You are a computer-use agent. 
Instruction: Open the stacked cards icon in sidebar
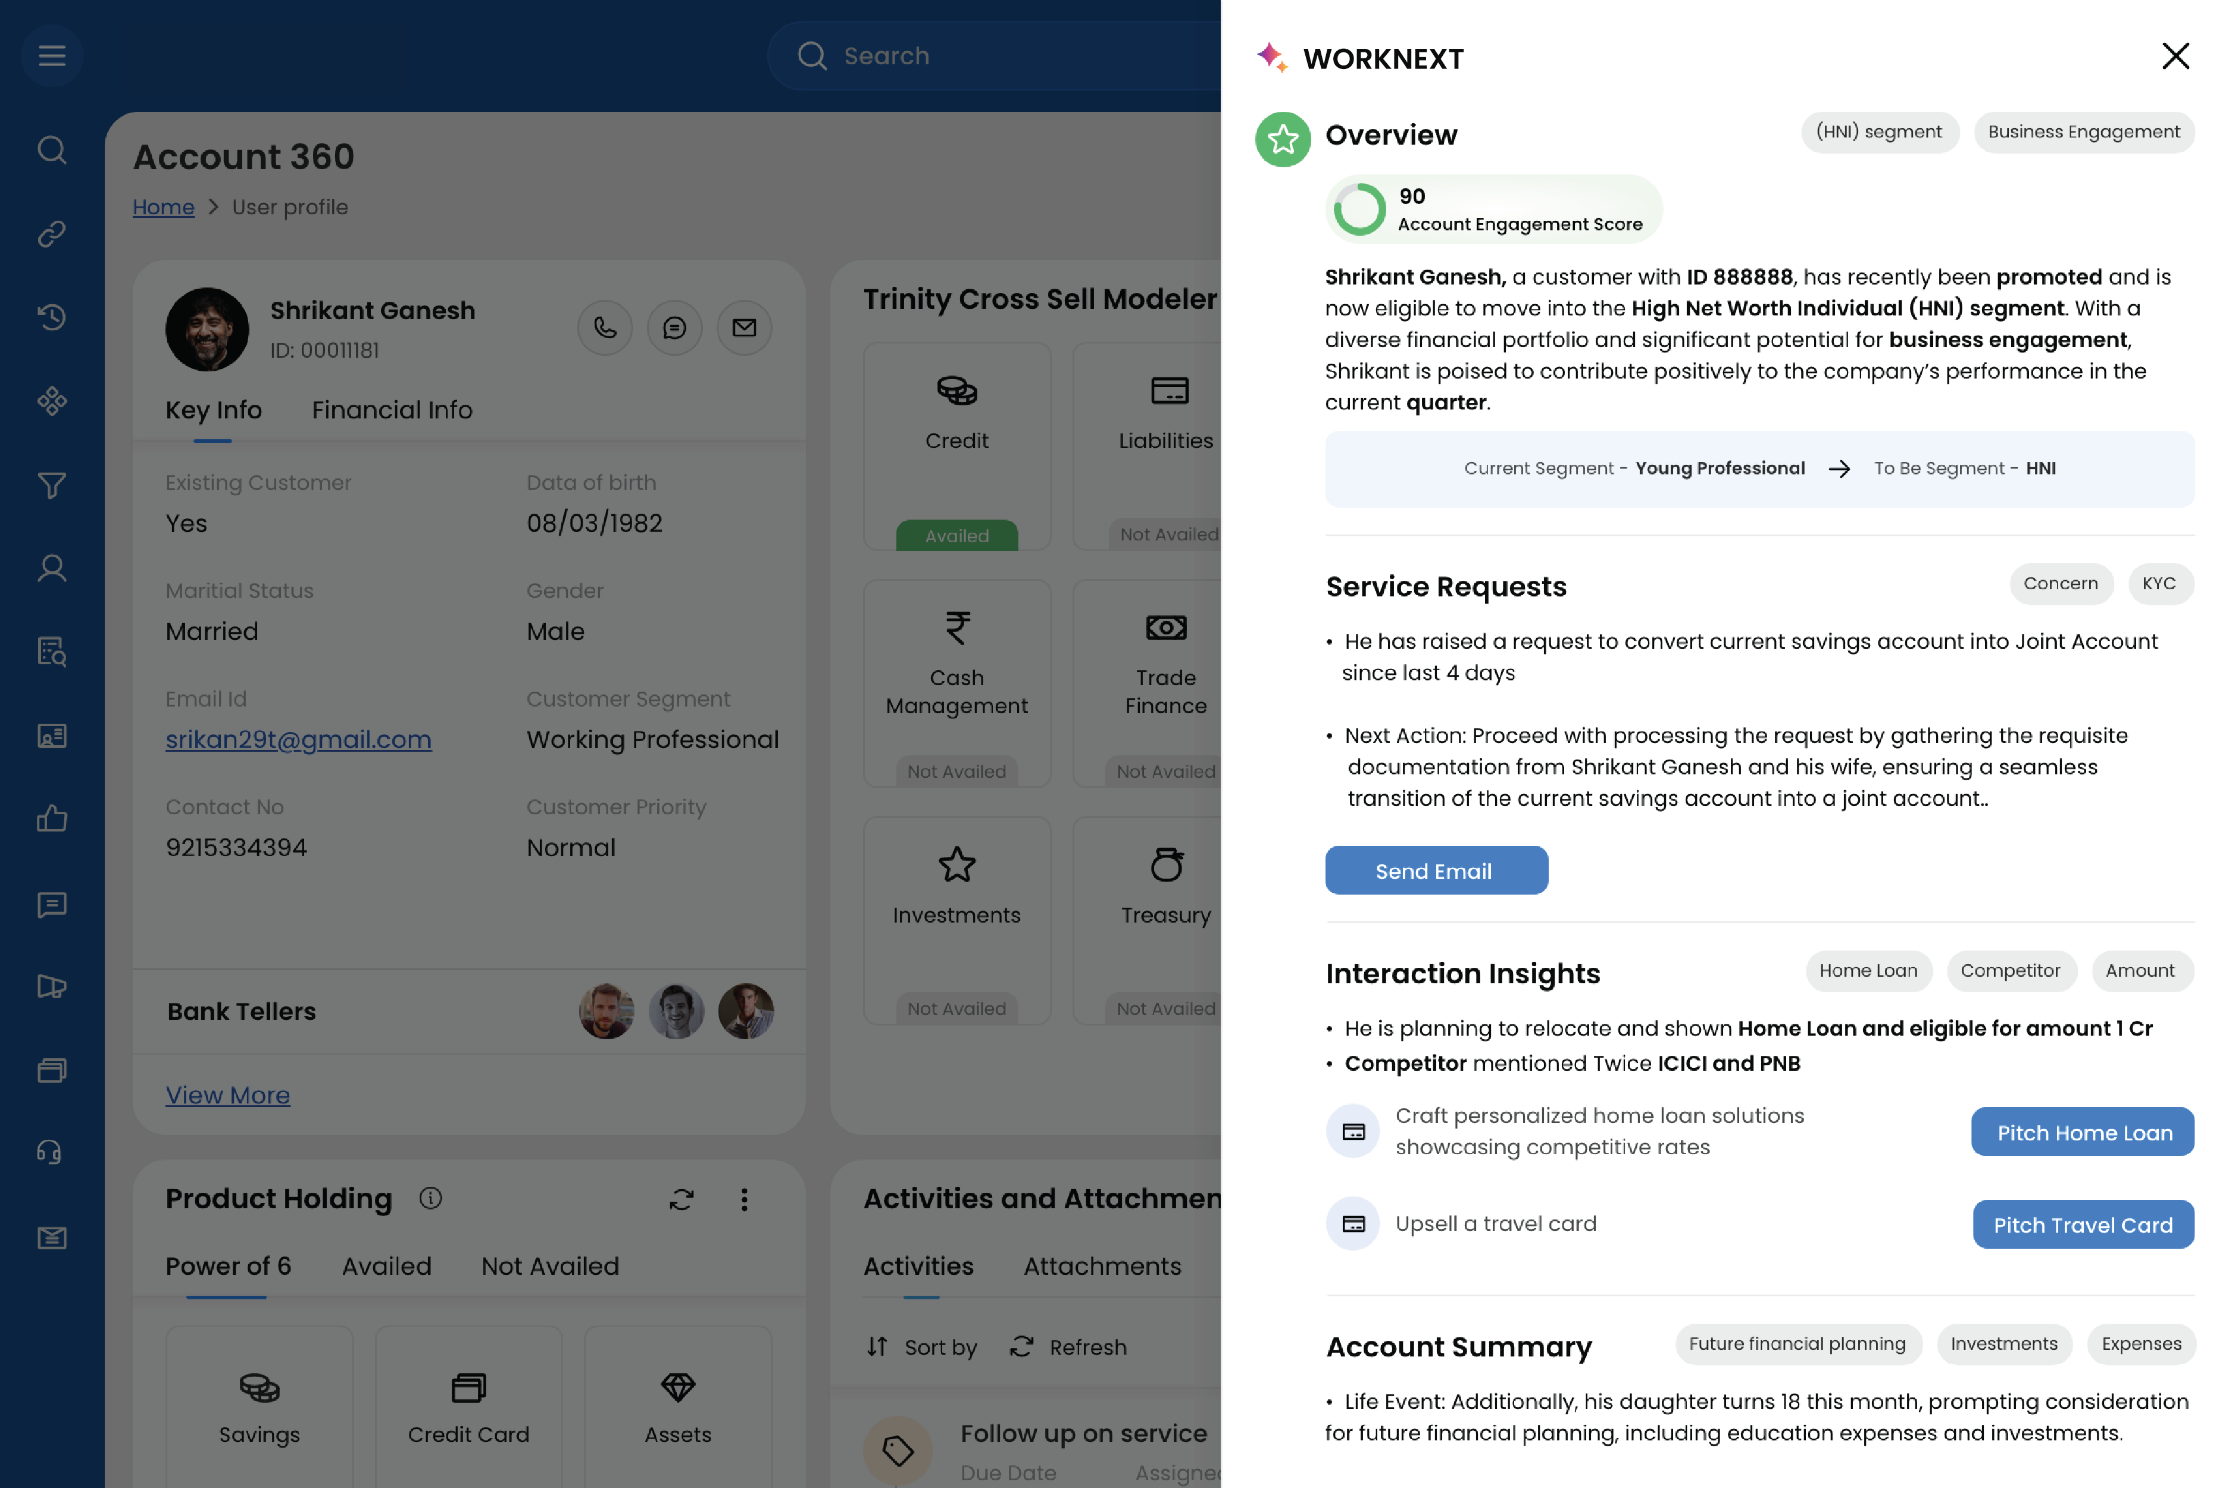(x=52, y=1070)
